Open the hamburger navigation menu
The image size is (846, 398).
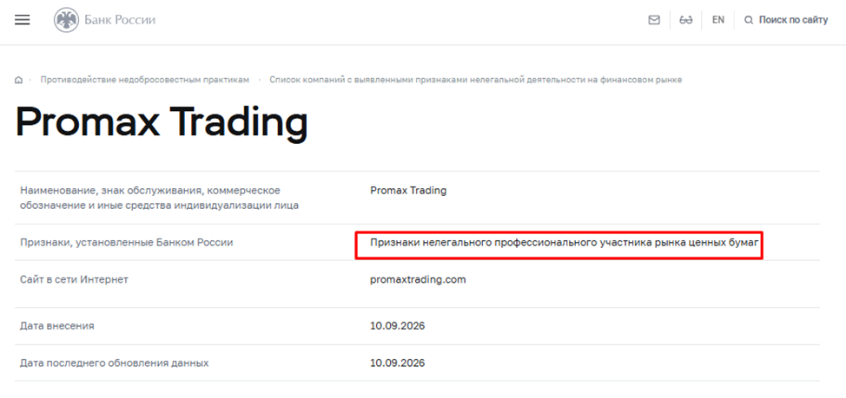[22, 21]
